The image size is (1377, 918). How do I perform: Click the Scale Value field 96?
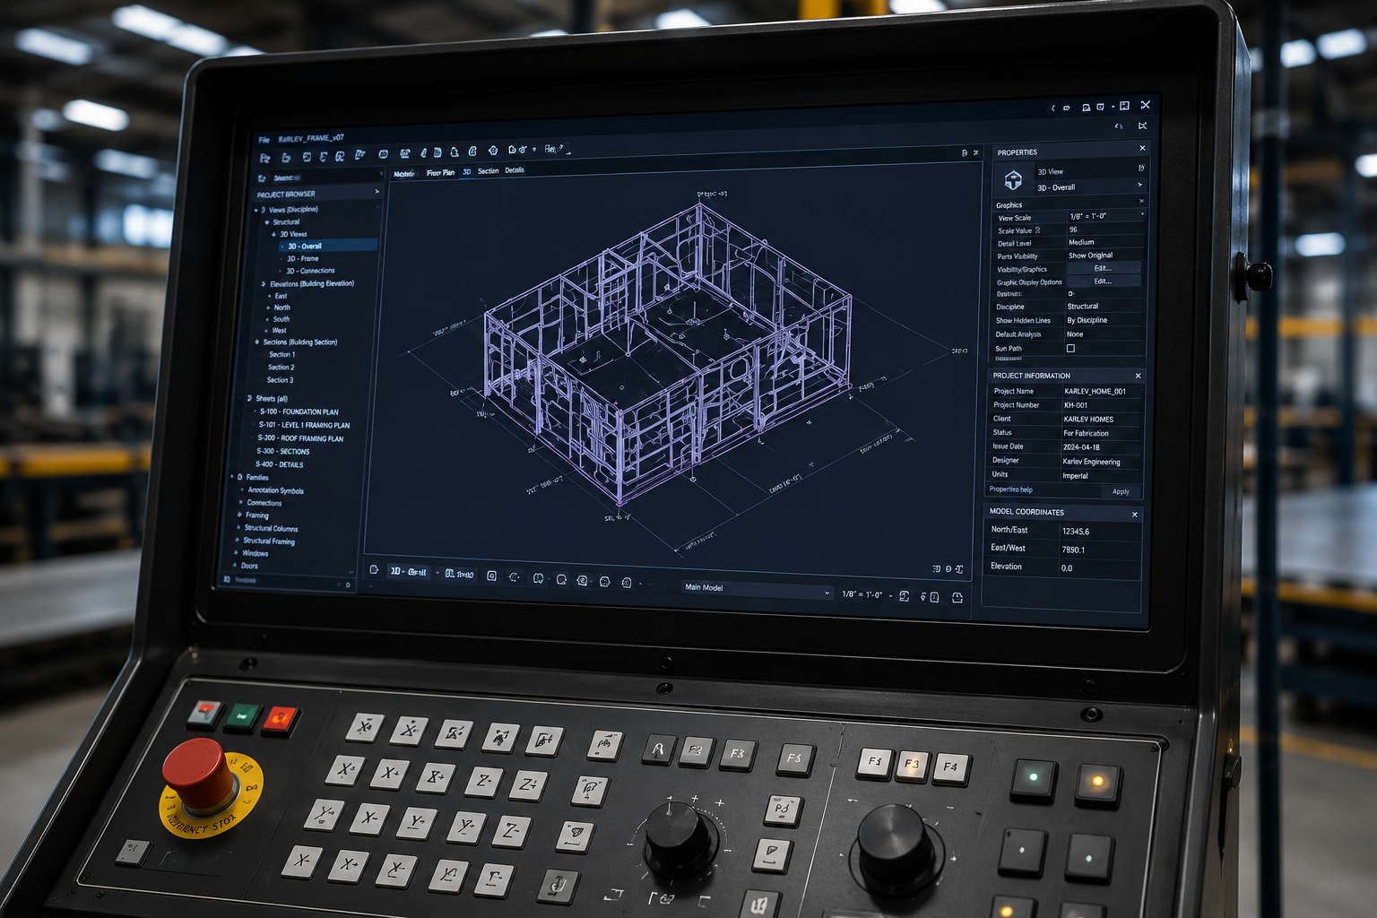coord(1104,229)
